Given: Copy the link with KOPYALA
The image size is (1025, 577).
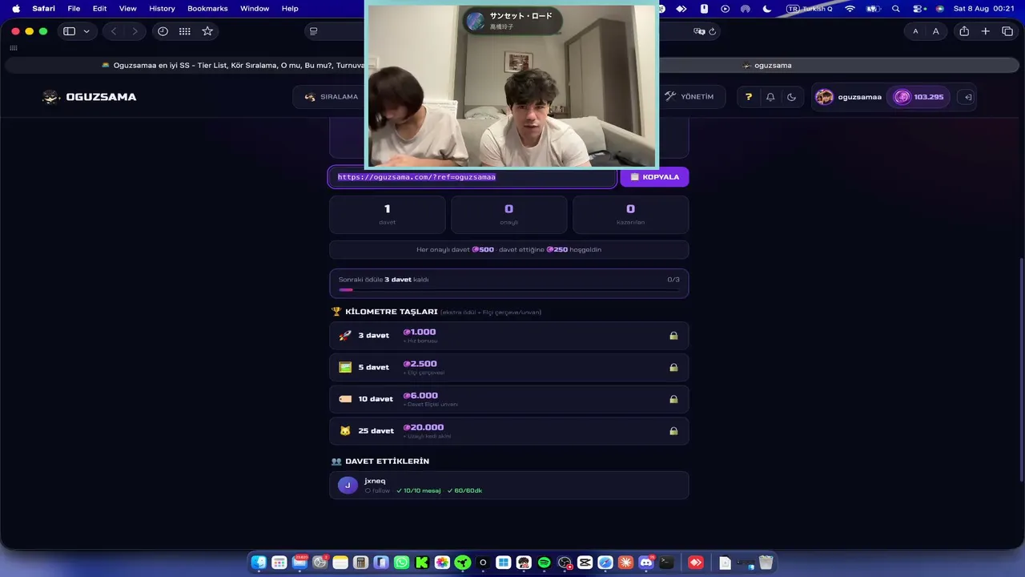Looking at the screenshot, I should [654, 177].
